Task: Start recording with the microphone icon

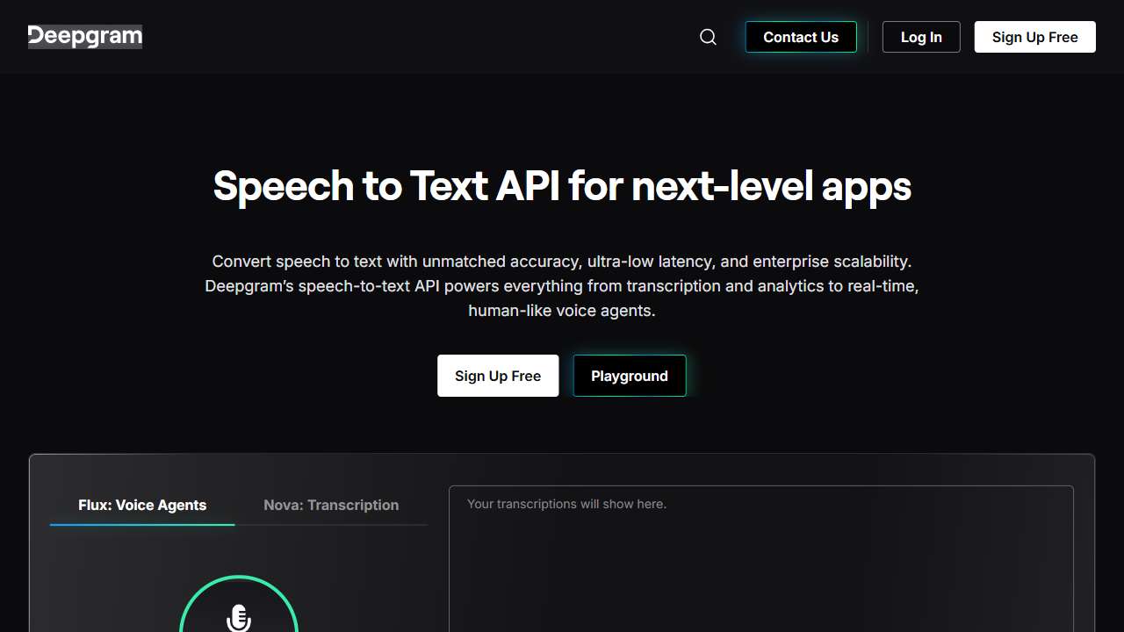Action: point(238,618)
